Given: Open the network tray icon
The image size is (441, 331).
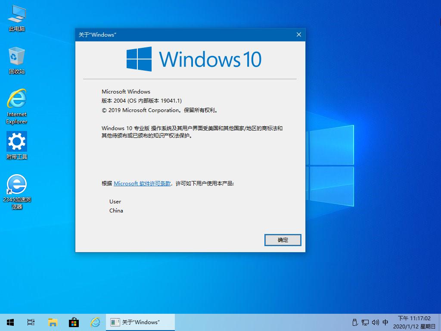Looking at the screenshot, I should [x=365, y=322].
